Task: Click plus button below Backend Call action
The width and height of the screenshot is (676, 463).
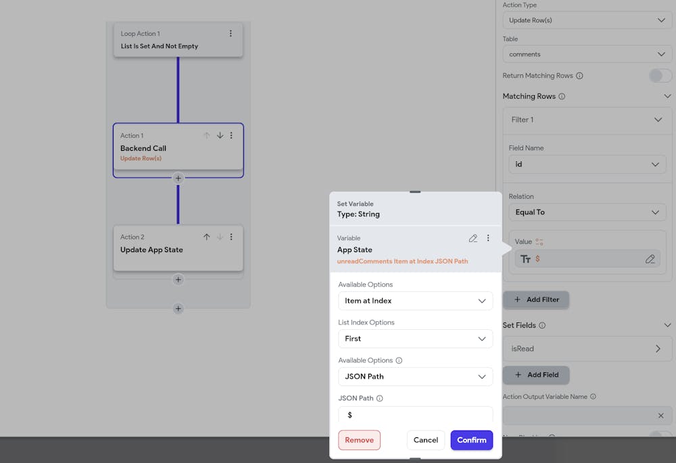Action: click(178, 178)
